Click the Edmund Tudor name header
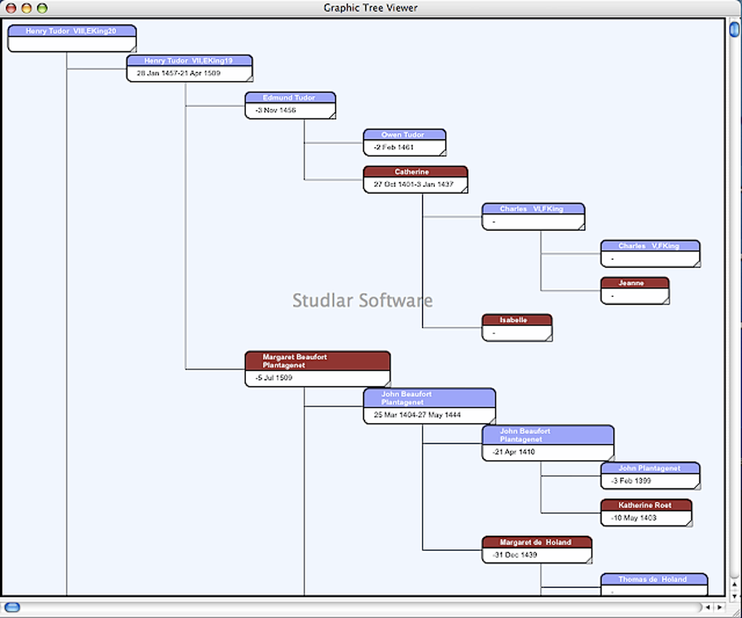This screenshot has width=742, height=618. click(290, 98)
